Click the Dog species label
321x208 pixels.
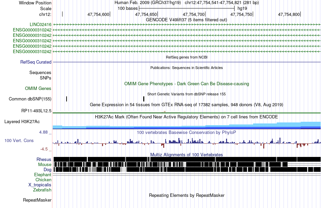pos(47,170)
